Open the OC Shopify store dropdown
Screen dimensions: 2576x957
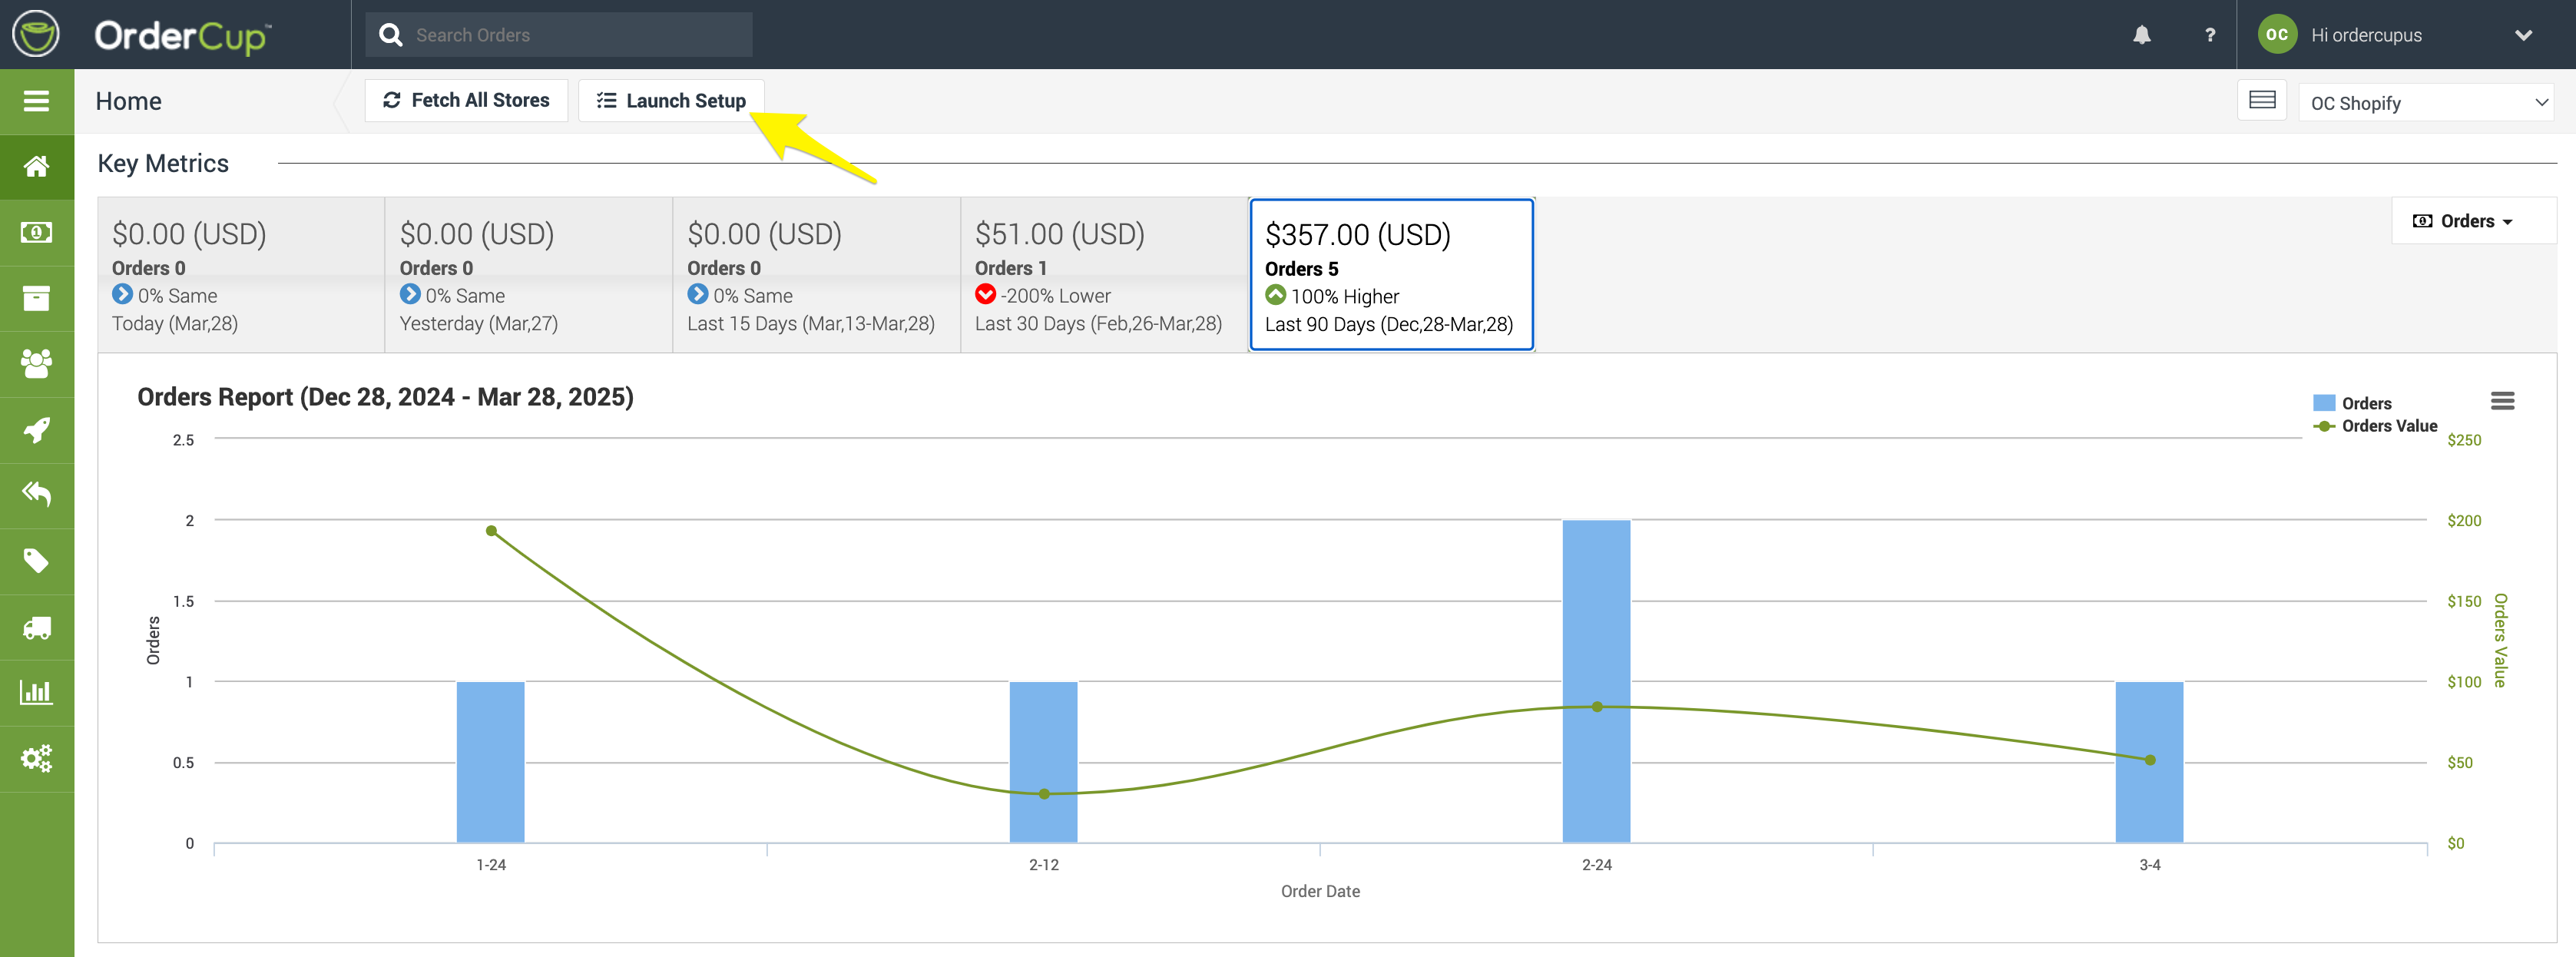pyautogui.click(x=2425, y=103)
